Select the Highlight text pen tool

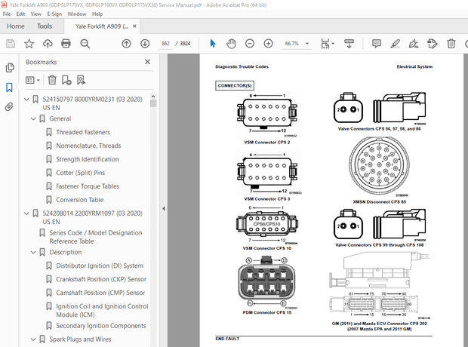click(396, 44)
